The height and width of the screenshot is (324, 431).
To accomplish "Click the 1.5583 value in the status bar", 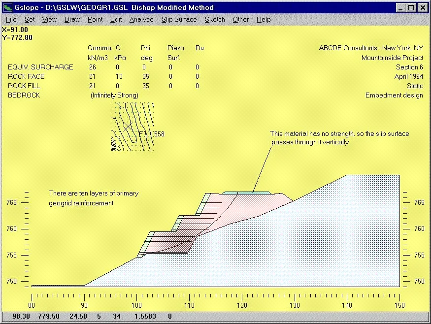I will 145,317.
